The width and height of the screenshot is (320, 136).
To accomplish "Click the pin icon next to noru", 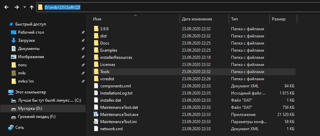I will pos(83,65).
